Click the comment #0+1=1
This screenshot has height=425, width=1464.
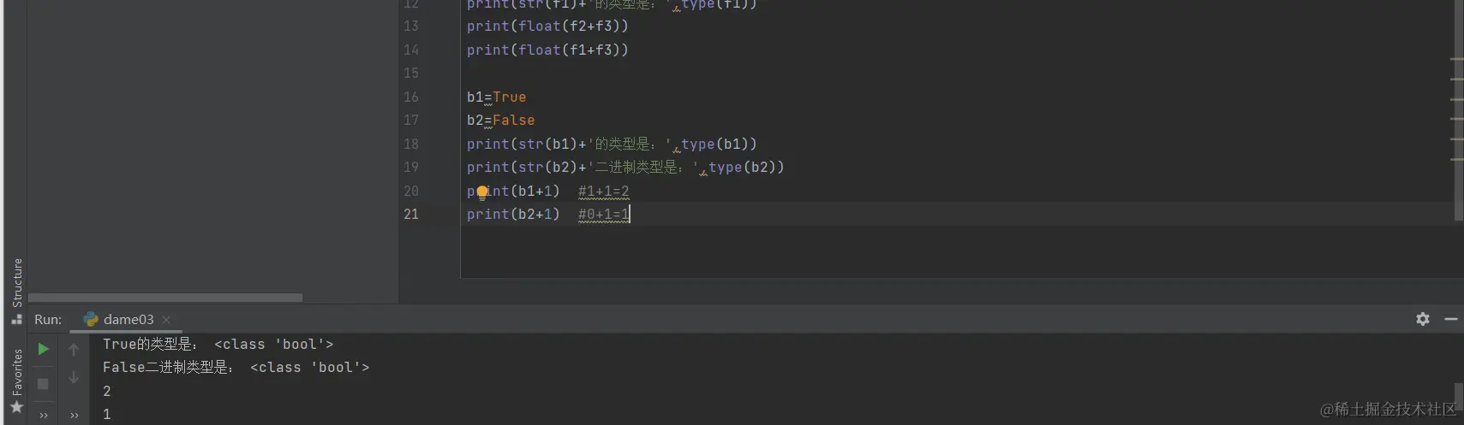pos(604,214)
